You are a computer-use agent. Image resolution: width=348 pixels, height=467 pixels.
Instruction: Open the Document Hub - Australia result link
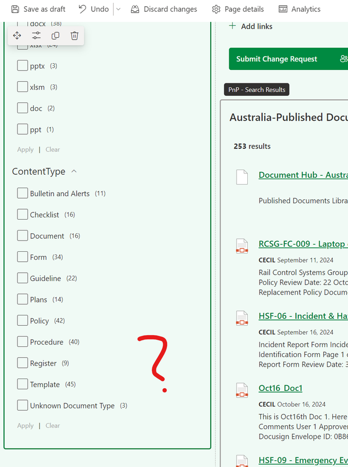point(304,175)
